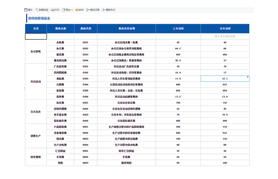Click the 上年预算 column header
Screen dimensions: 278x179
tap(178, 29)
